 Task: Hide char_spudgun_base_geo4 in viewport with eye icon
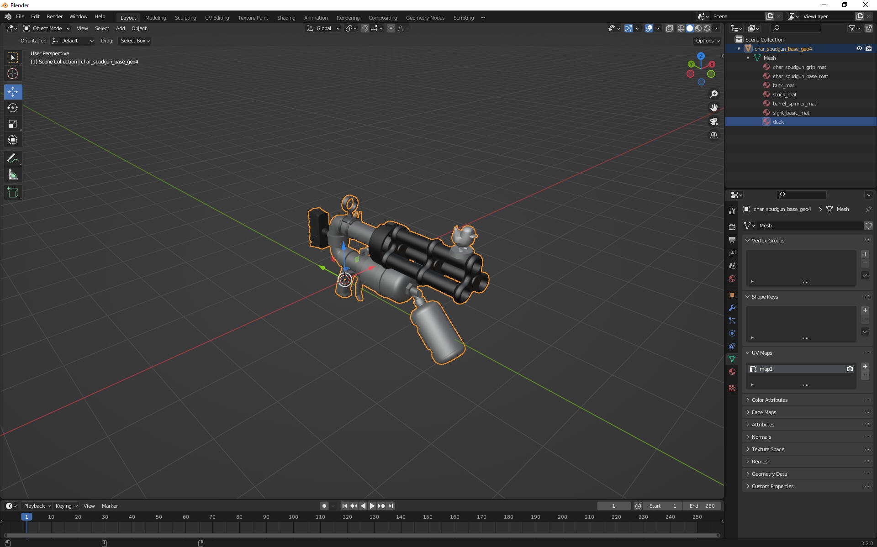point(859,48)
